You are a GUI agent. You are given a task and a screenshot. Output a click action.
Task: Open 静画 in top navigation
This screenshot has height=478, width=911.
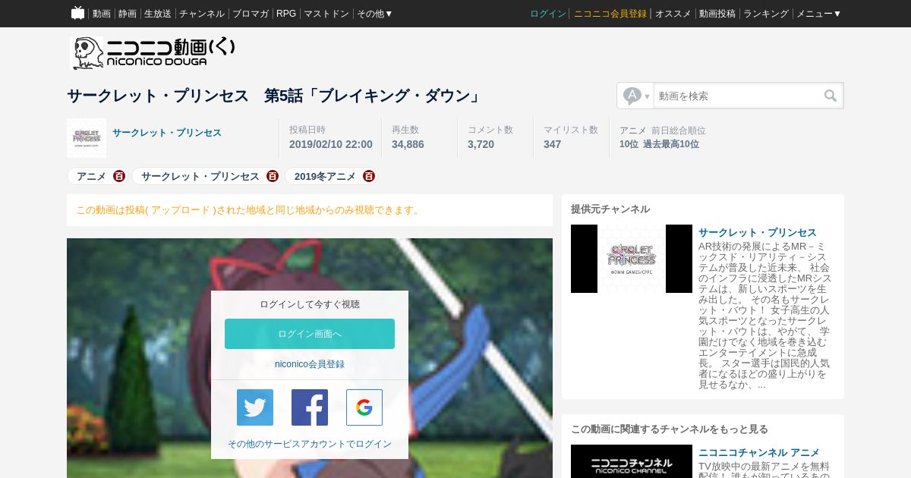pos(128,14)
